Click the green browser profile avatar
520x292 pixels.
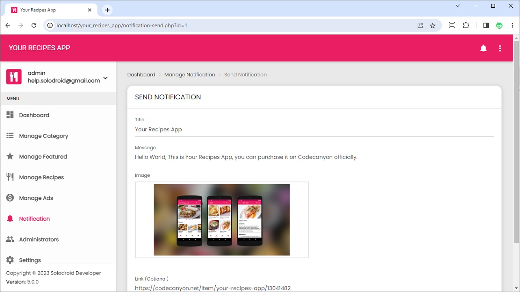499,25
